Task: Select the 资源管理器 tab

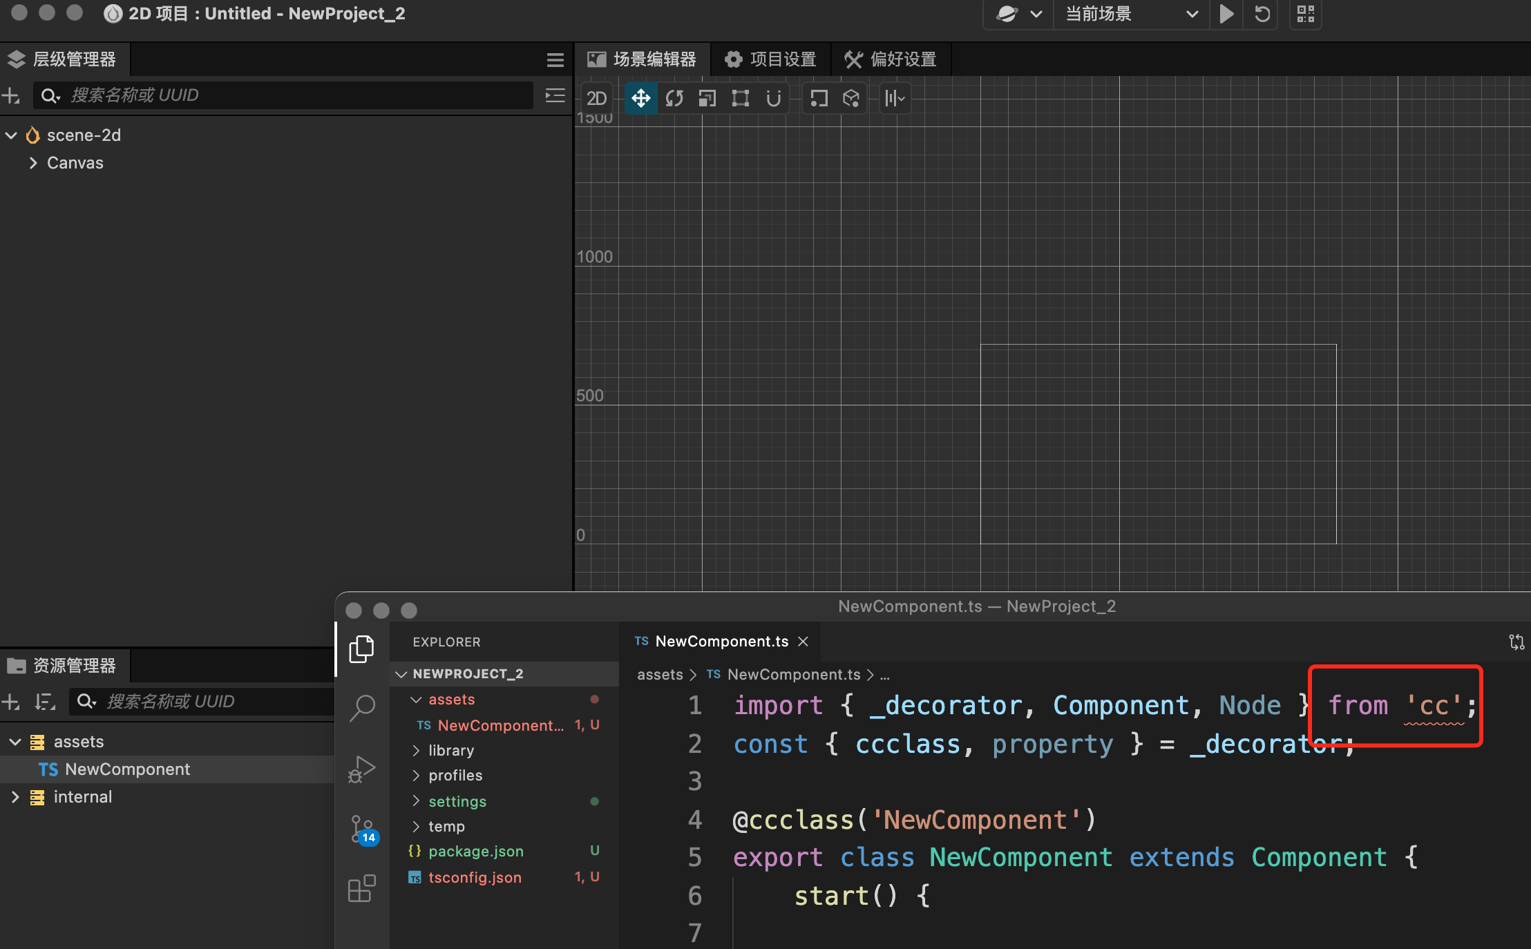Action: pyautogui.click(x=65, y=666)
